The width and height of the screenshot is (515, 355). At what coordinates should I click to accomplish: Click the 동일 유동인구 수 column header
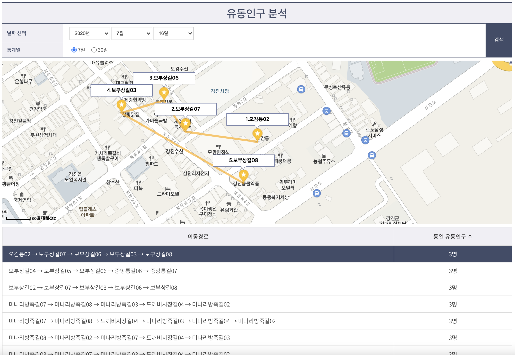click(x=453, y=237)
